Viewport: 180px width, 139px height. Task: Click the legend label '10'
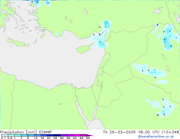(35, 138)
